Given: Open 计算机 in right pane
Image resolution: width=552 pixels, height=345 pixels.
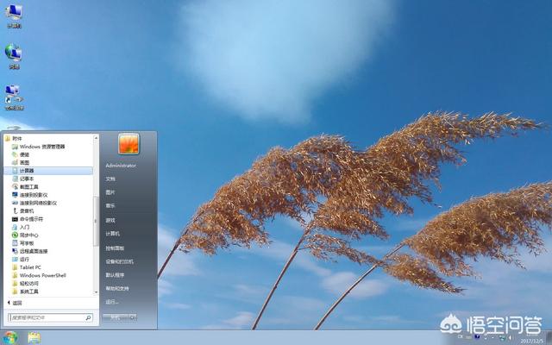Looking at the screenshot, I should (113, 234).
